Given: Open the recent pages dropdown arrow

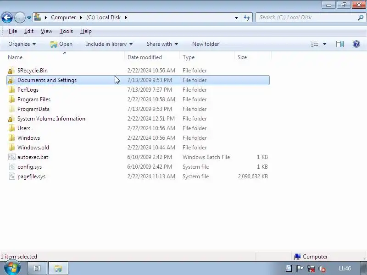Looking at the screenshot, I should (x=29, y=18).
